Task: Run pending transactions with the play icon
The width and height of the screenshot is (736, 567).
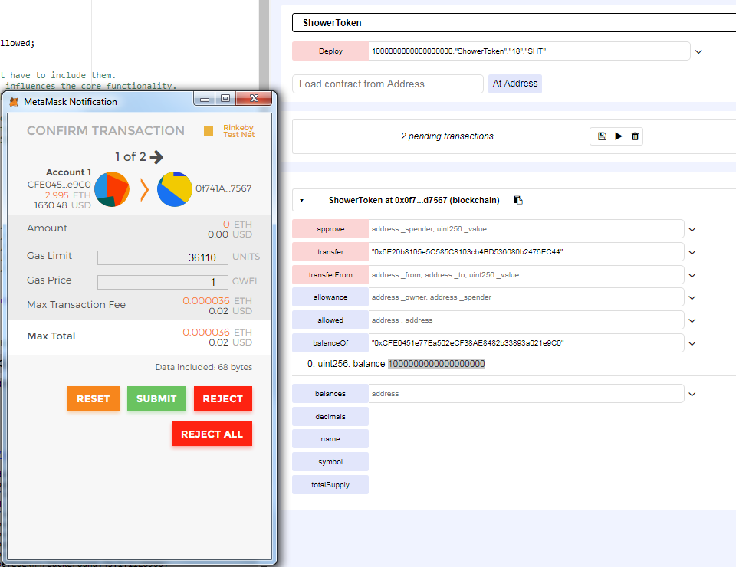Action: tap(619, 136)
